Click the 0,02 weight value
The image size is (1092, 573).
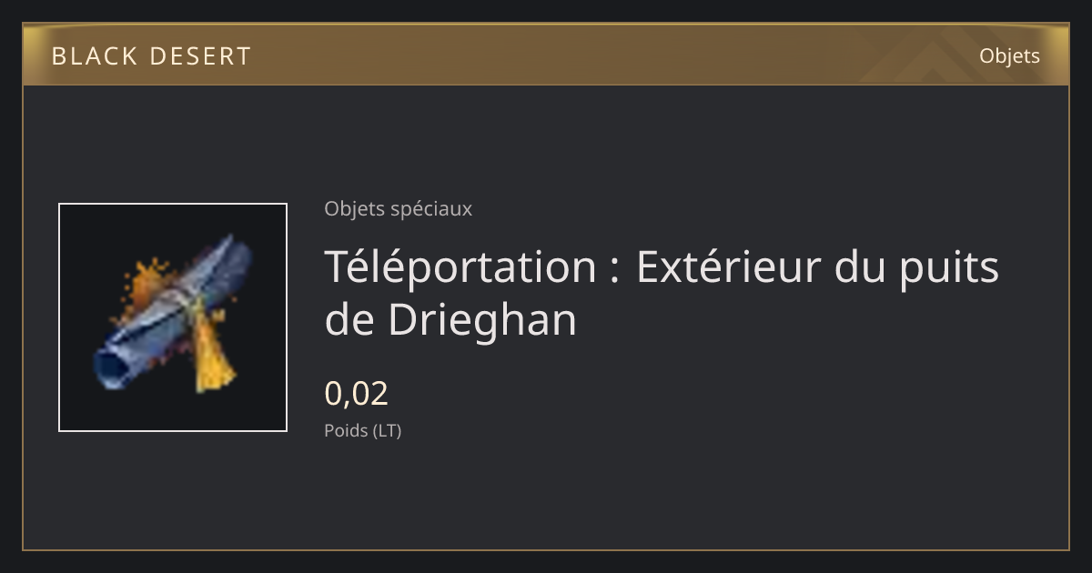click(357, 393)
